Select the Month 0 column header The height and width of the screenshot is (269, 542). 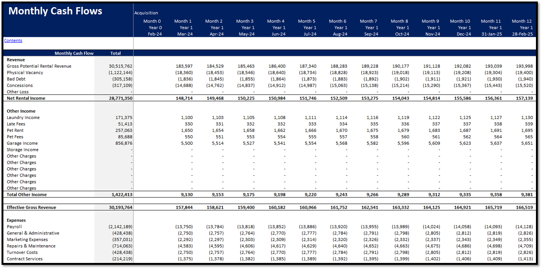[152, 21]
